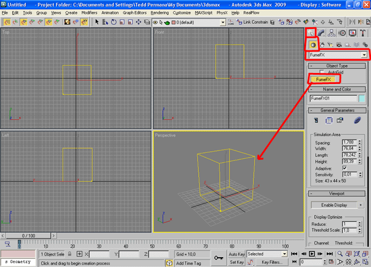
Task: Click the FumeFX01 name field
Action: tap(333, 98)
